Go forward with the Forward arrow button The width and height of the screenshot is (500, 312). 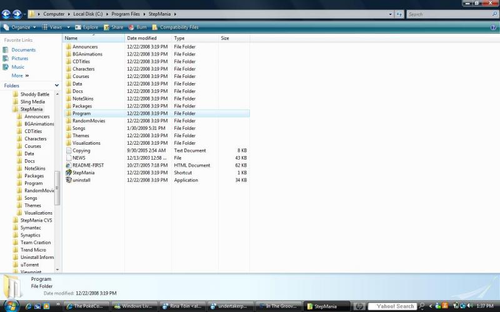coord(17,14)
